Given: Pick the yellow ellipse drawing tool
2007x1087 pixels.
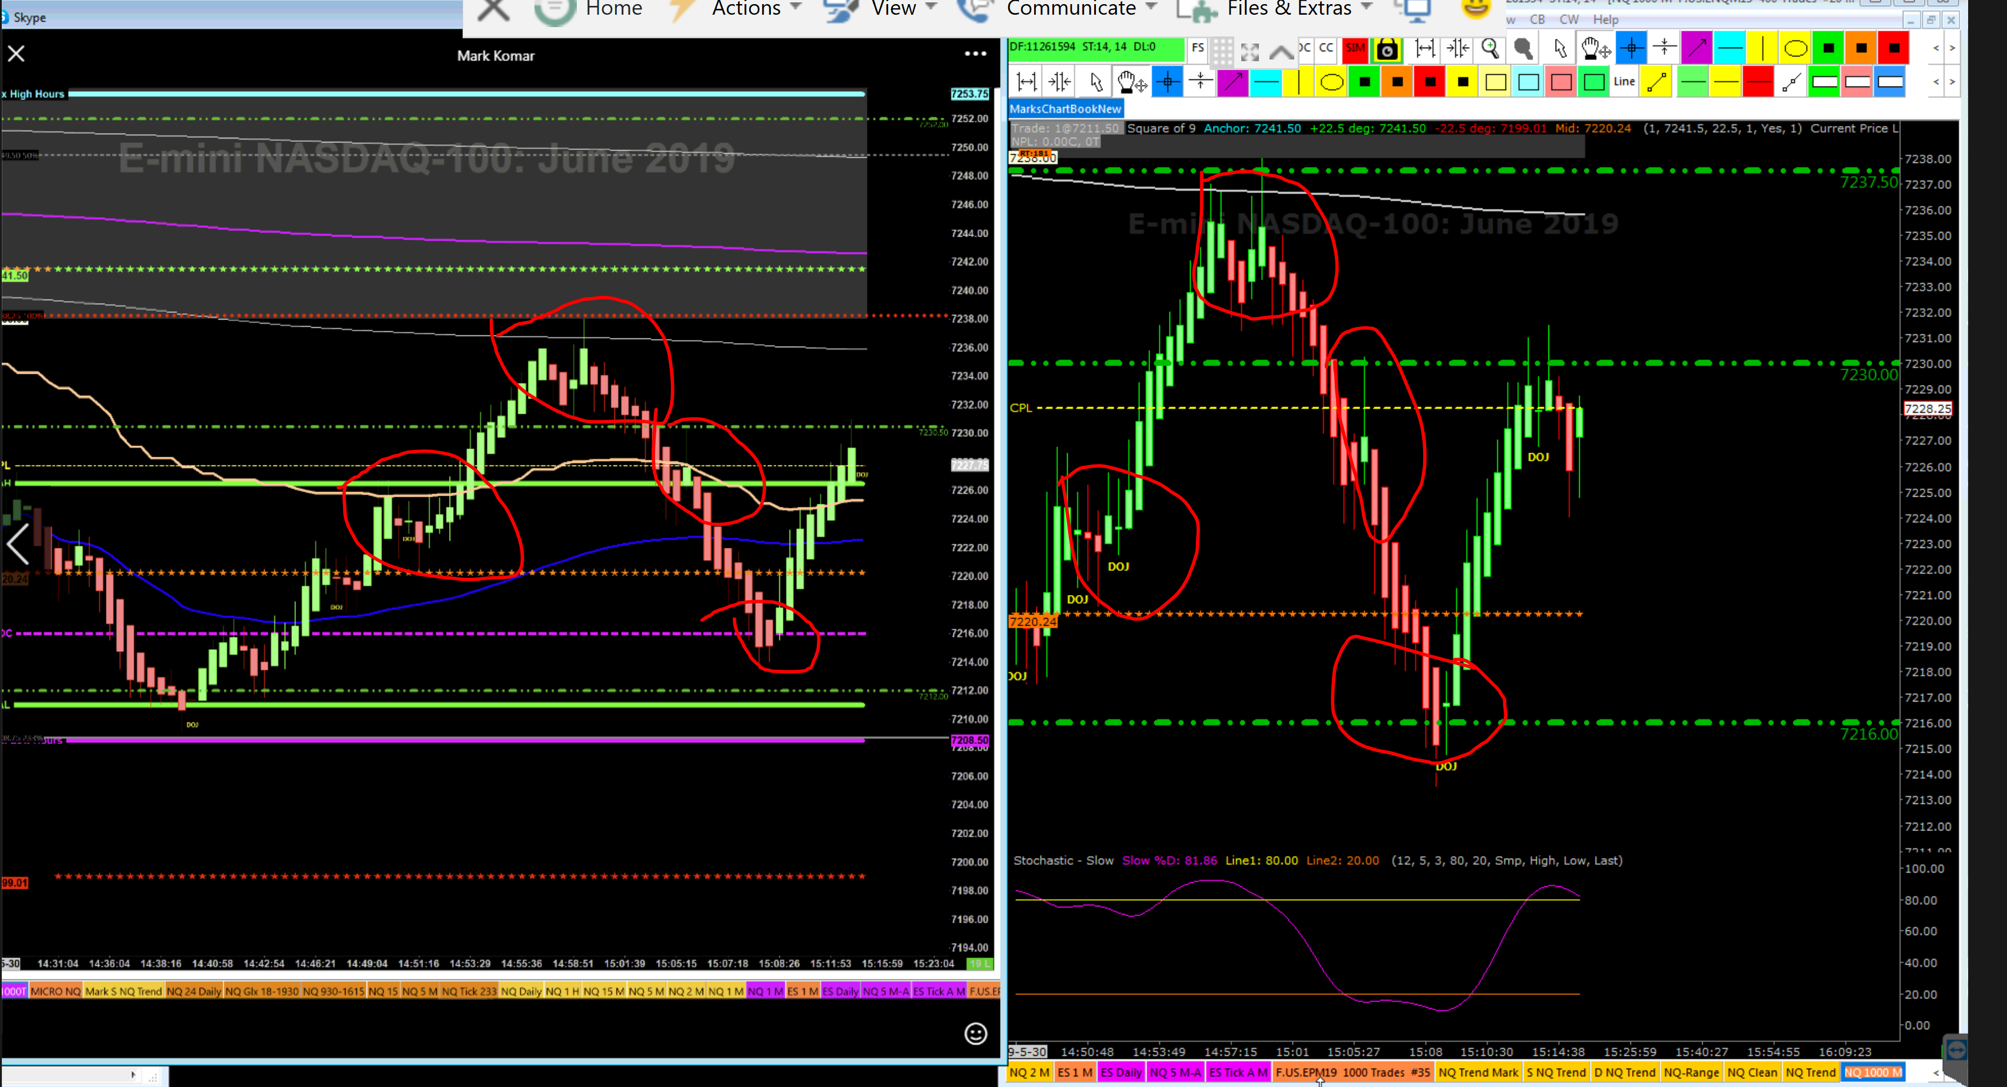Looking at the screenshot, I should (1795, 49).
